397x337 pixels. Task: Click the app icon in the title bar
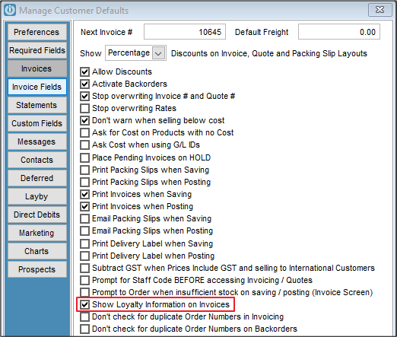click(x=10, y=10)
